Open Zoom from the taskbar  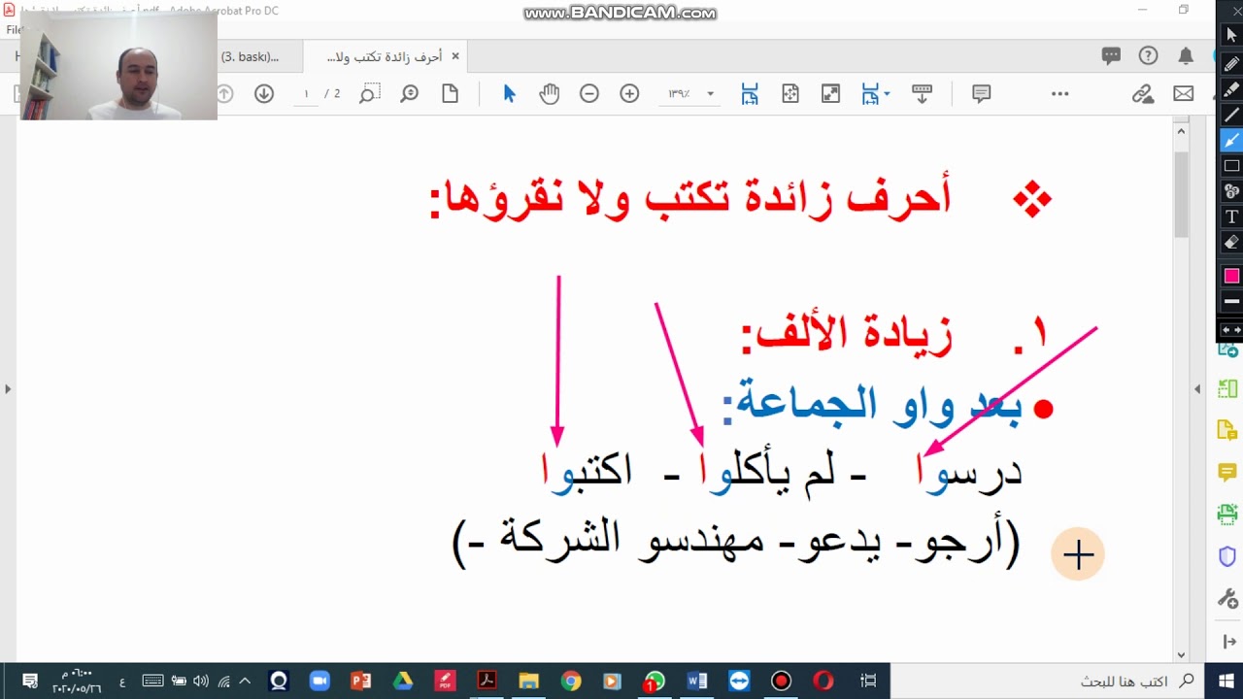[x=319, y=681]
